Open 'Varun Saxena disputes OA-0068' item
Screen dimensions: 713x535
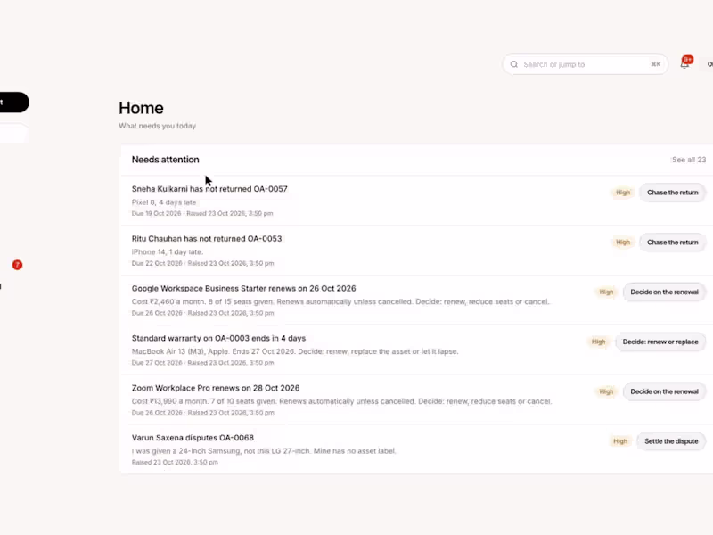pyautogui.click(x=193, y=438)
